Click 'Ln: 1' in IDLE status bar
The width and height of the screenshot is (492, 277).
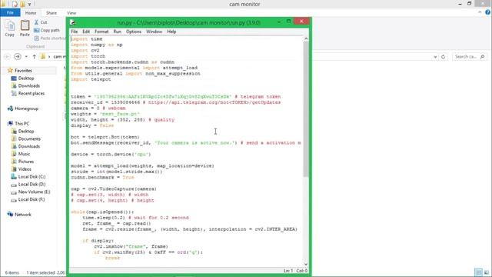[288, 270]
